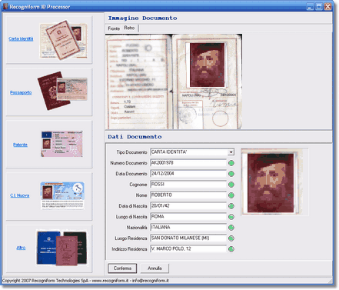
Task: Click the Luogo Residenza input field
Action: (x=188, y=238)
